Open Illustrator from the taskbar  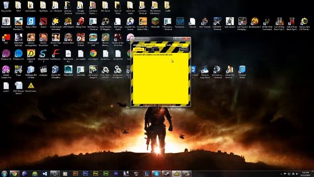pos(75,174)
